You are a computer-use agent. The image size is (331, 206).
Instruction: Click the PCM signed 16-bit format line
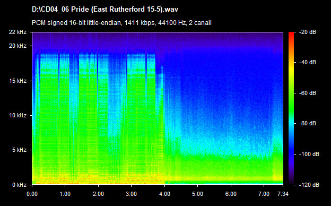pos(121,23)
